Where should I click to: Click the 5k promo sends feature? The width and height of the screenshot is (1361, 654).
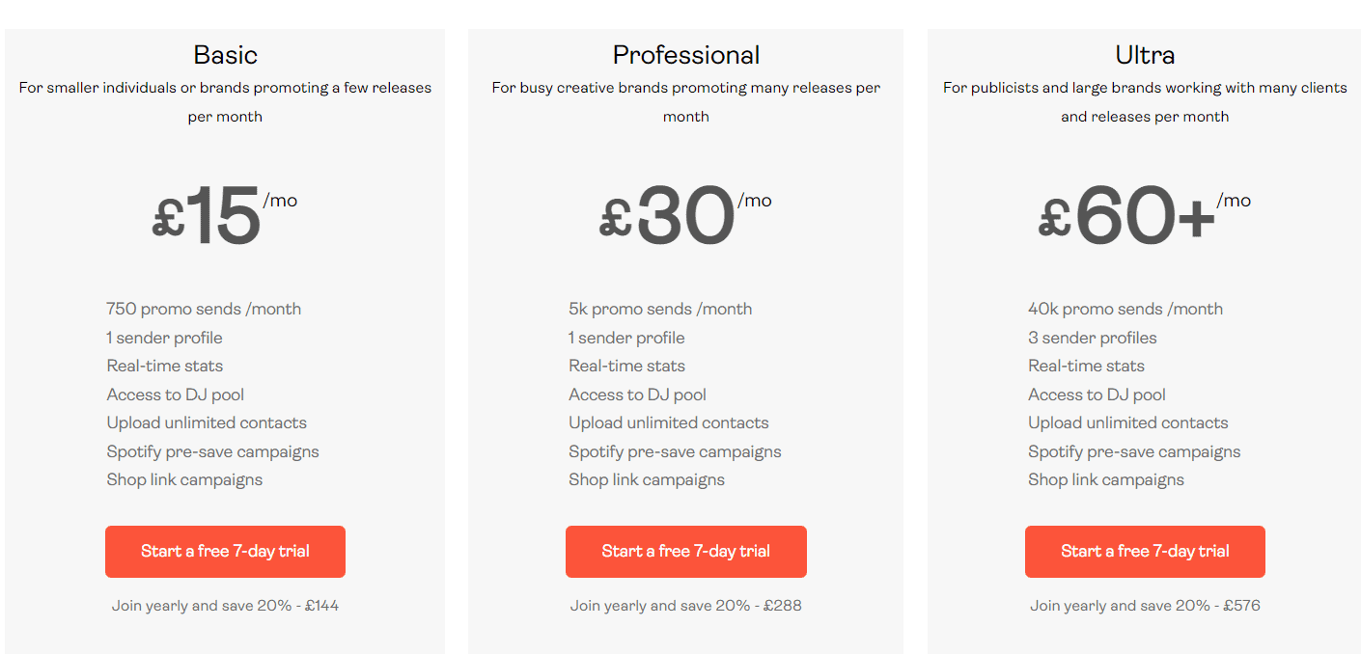point(660,309)
